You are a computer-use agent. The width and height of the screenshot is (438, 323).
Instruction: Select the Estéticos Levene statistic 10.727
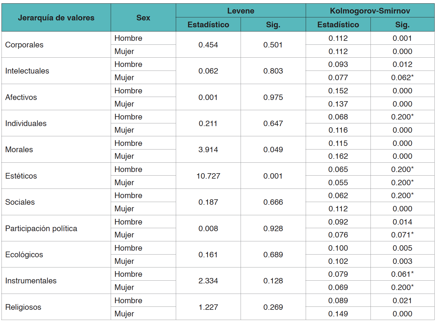(x=208, y=176)
